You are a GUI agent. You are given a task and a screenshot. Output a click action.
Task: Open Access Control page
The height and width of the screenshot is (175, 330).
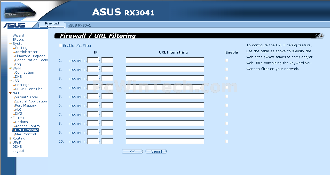[28, 126]
